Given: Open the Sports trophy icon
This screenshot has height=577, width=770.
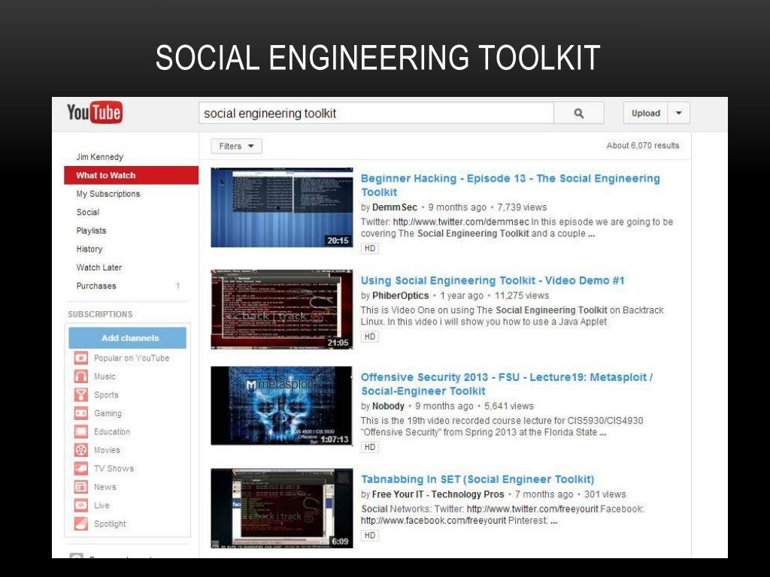Looking at the screenshot, I should click(x=81, y=394).
